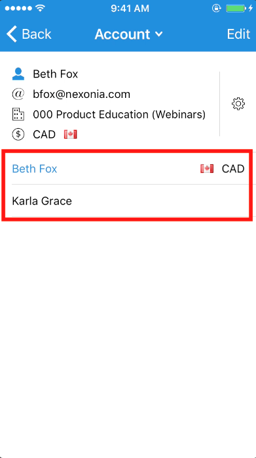
Task: Go Back to the previous screen
Action: coord(29,34)
